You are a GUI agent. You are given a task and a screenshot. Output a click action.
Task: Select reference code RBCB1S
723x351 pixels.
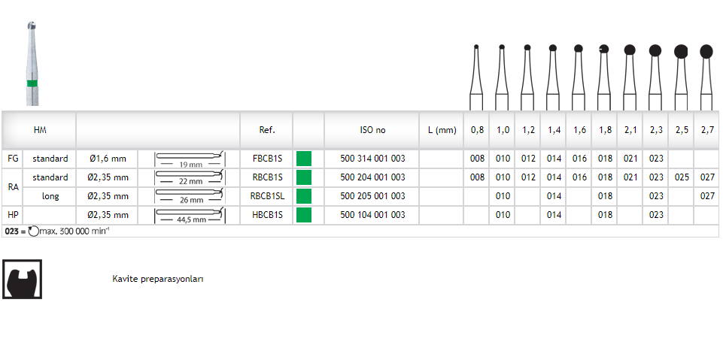pos(267,177)
